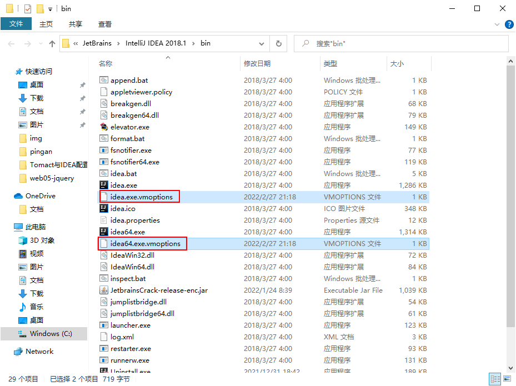The image size is (516, 386).
Task: Click the idea.exe application icon
Action: pos(104,186)
